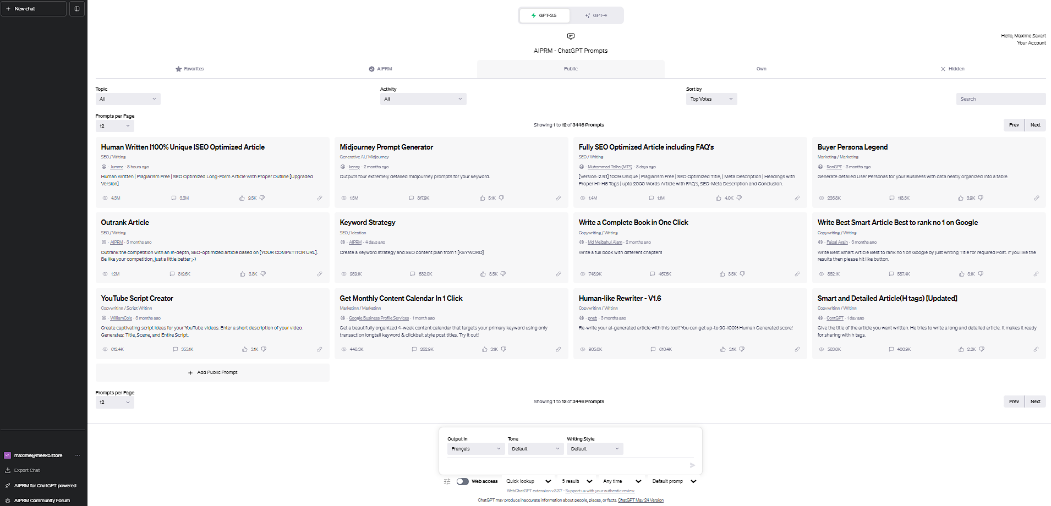The width and height of the screenshot is (1051, 506).
Task: Open the Topic dropdown
Action: (x=128, y=99)
